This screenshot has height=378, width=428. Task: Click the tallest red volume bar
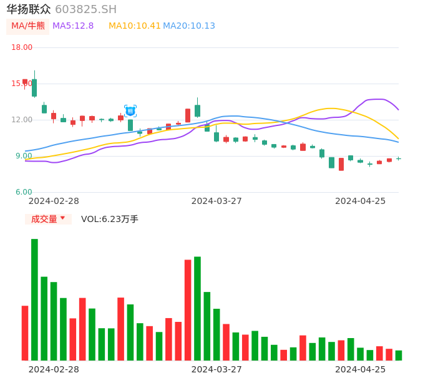coord(188,309)
